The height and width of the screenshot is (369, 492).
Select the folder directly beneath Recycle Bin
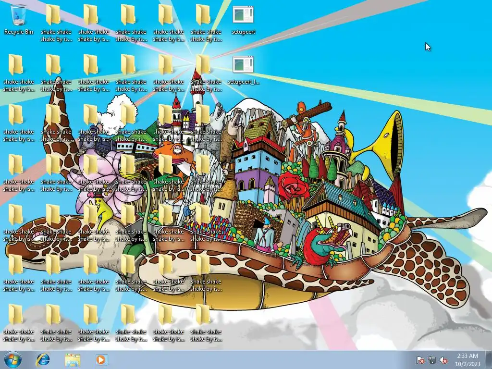(19, 73)
